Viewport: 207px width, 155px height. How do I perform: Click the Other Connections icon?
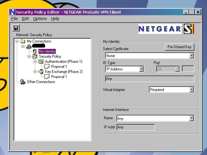tap(23, 82)
